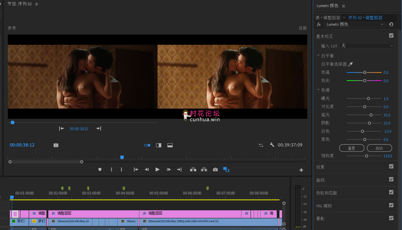Select the Sequence 02 adjustment layer tab
The height and width of the screenshot is (230, 402).
click(365, 18)
